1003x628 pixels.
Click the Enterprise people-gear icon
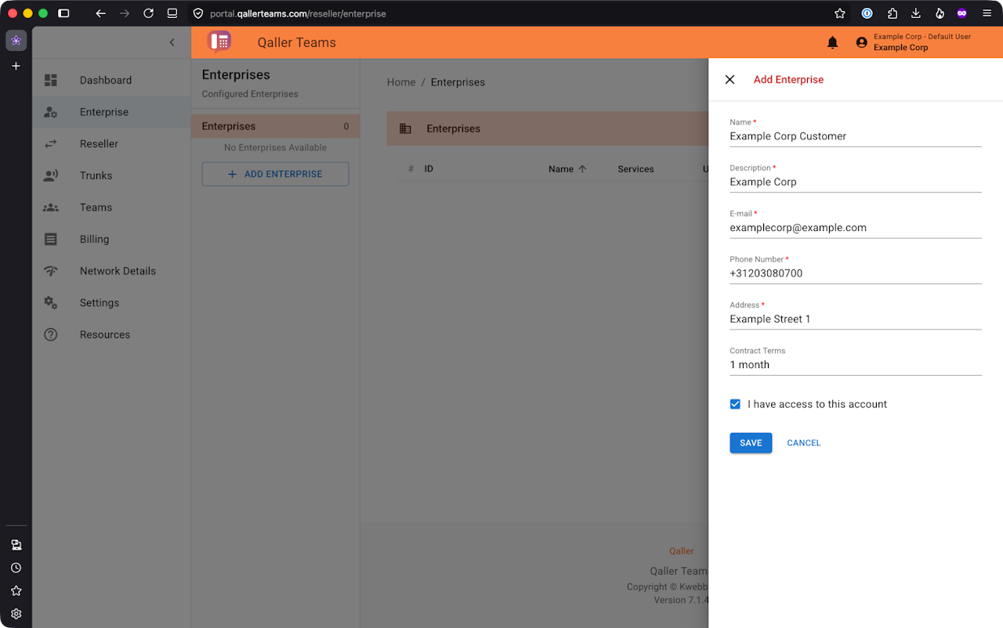tap(51, 112)
